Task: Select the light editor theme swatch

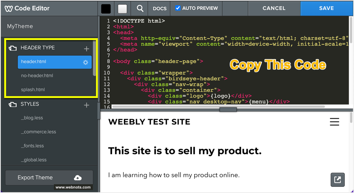Action: point(122,8)
